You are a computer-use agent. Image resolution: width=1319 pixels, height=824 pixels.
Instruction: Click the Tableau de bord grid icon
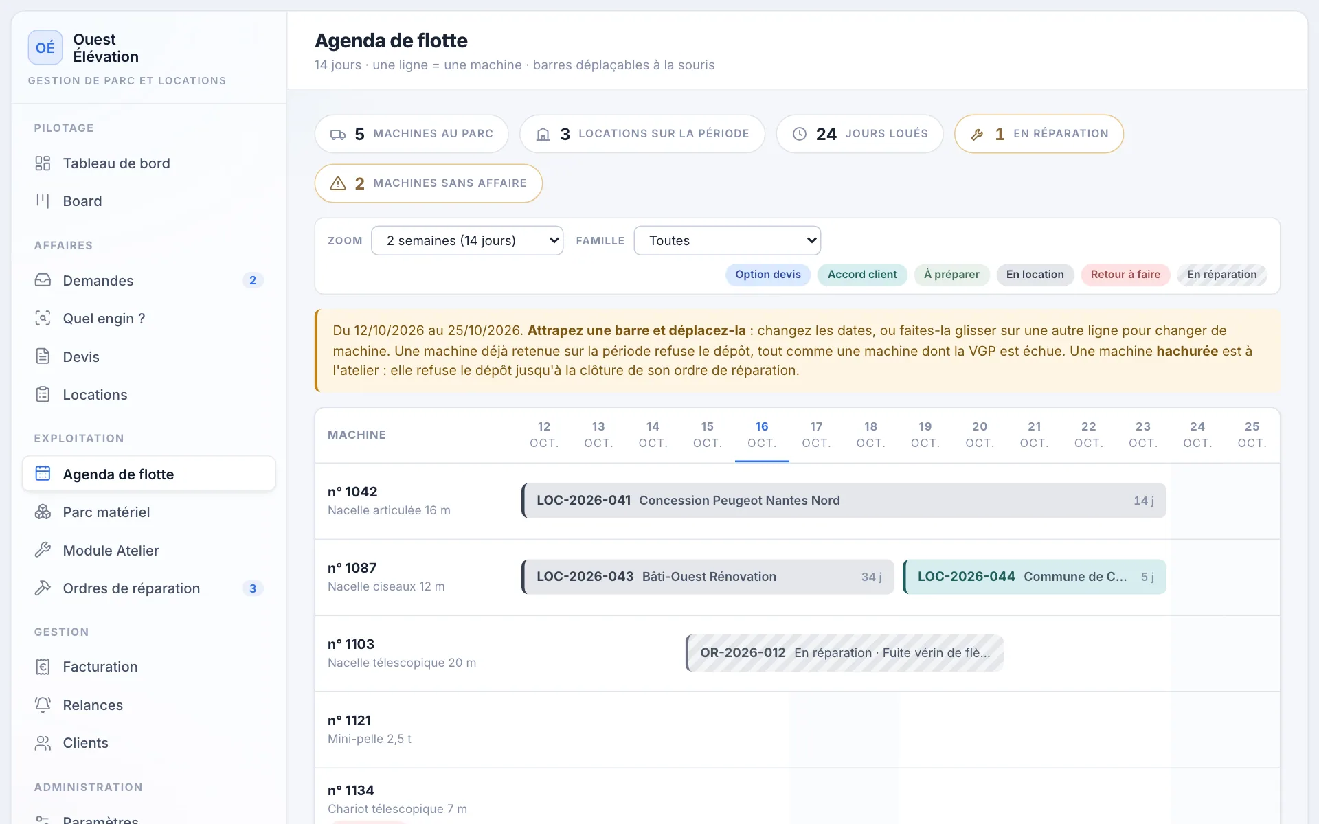43,163
